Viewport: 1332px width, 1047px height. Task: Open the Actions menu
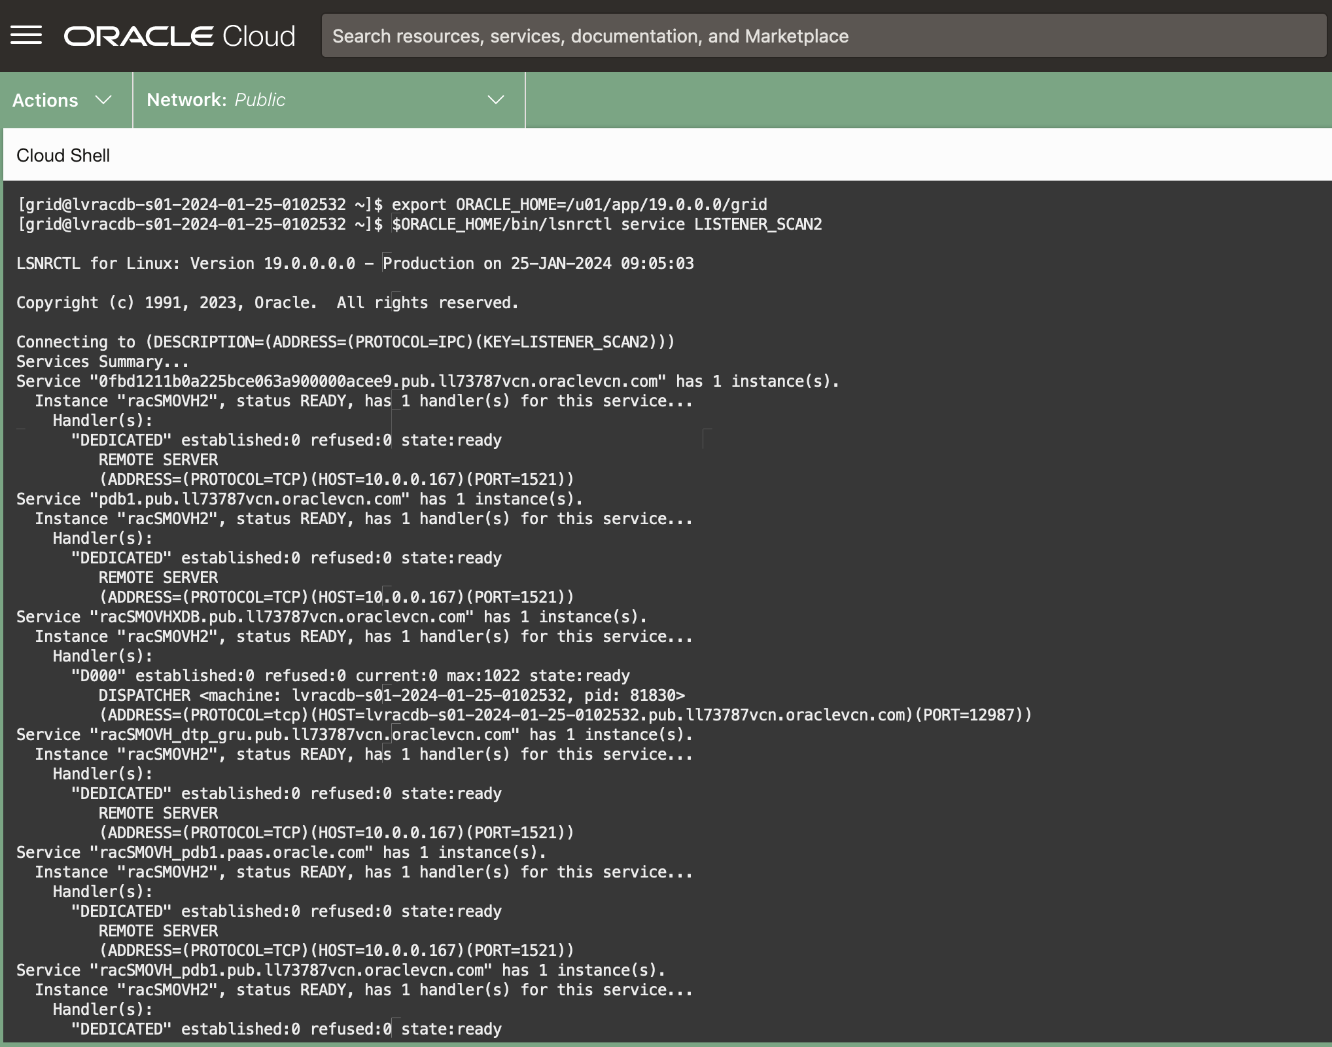tap(46, 100)
